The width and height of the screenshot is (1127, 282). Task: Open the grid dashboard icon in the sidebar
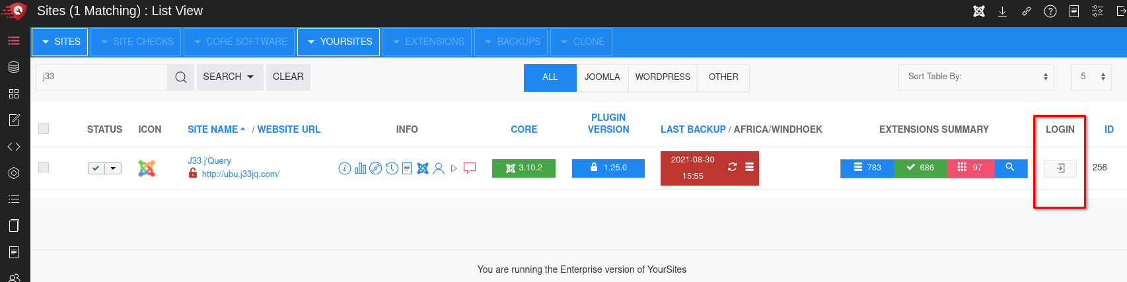click(14, 94)
